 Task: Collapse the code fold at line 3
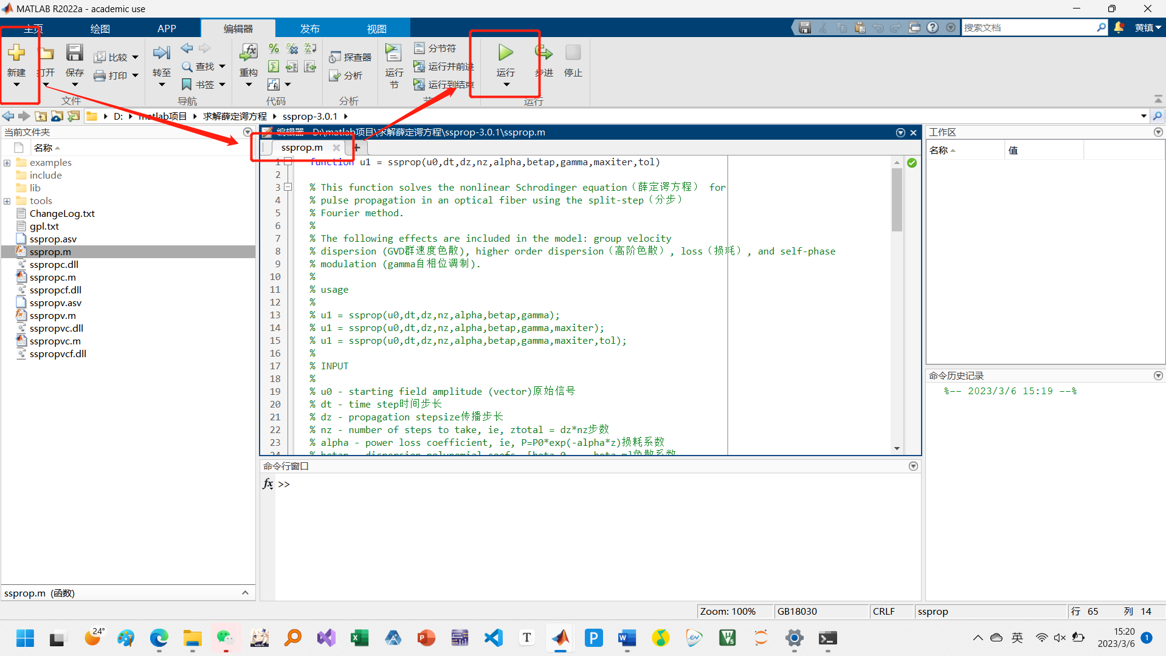pos(288,187)
